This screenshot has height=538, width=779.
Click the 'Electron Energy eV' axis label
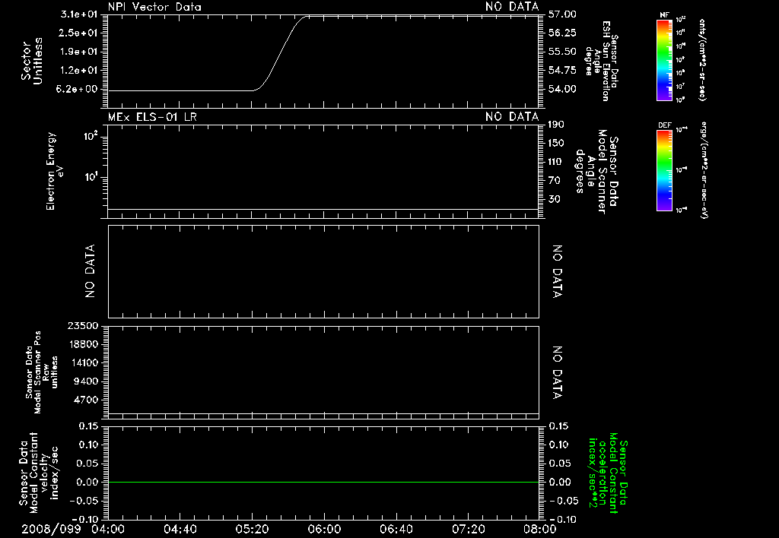[55, 171]
